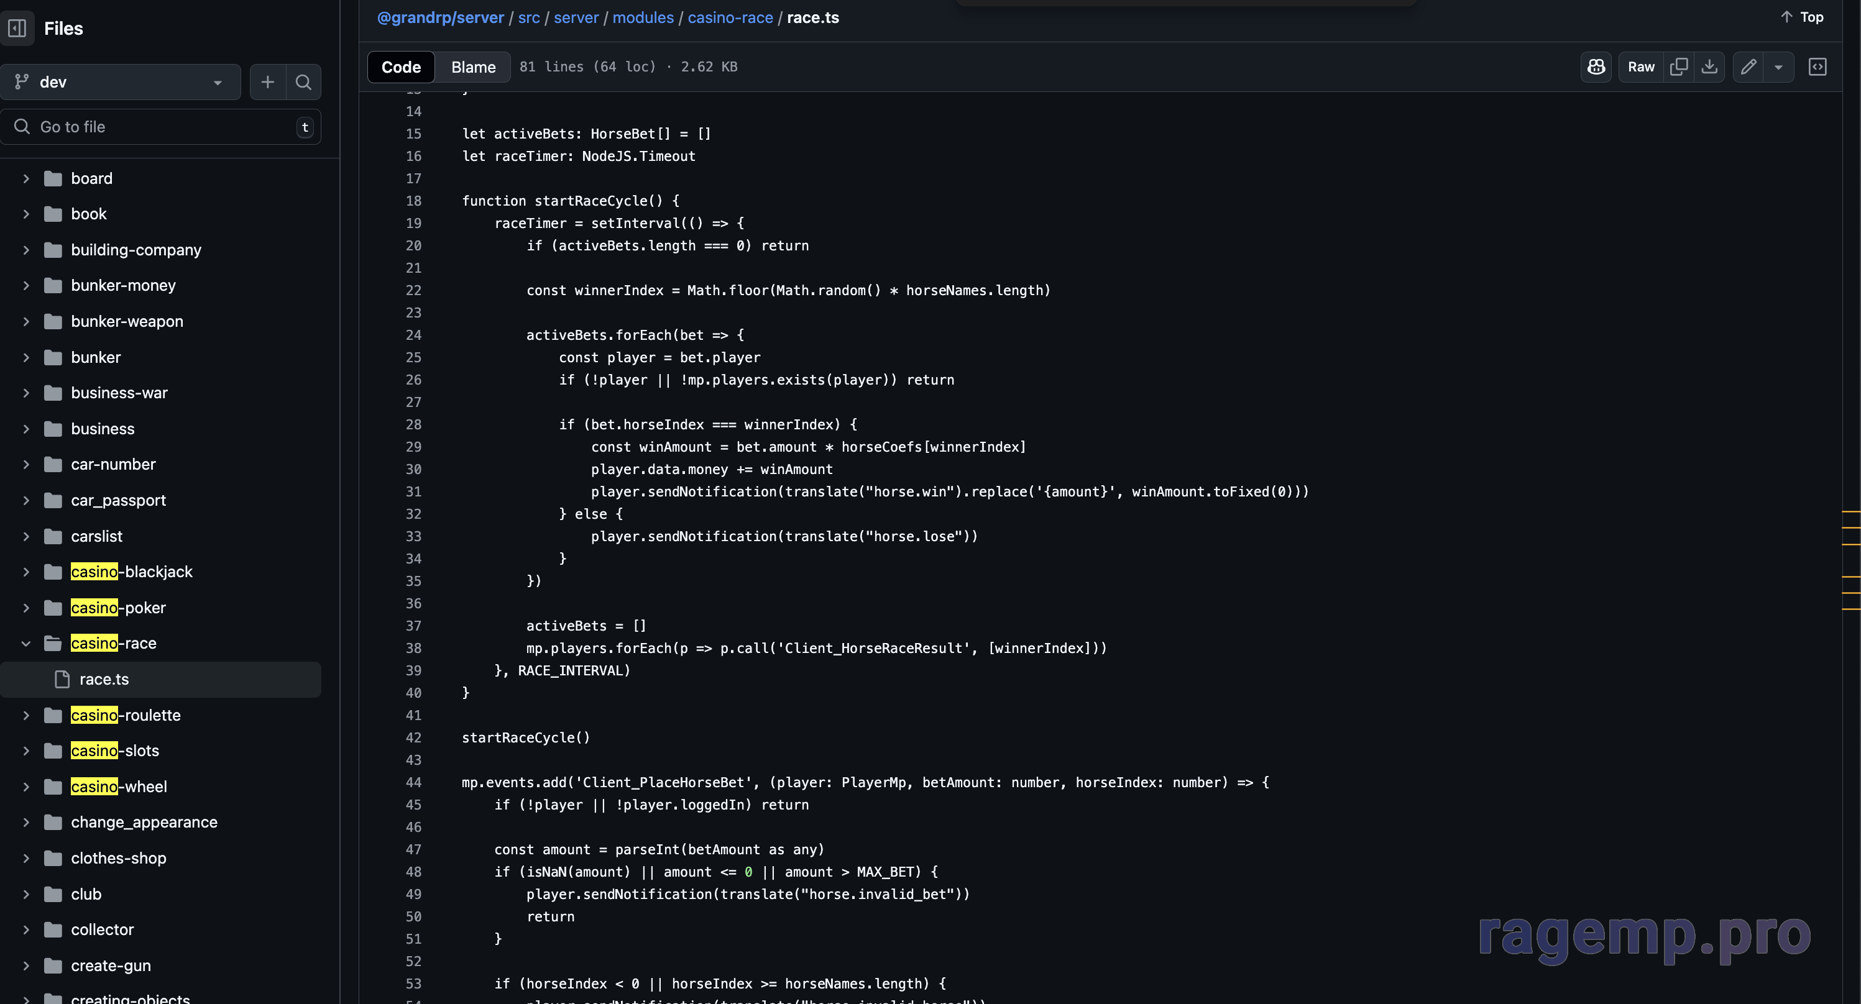Select the race.ts file icon
The image size is (1861, 1004).
tap(62, 679)
